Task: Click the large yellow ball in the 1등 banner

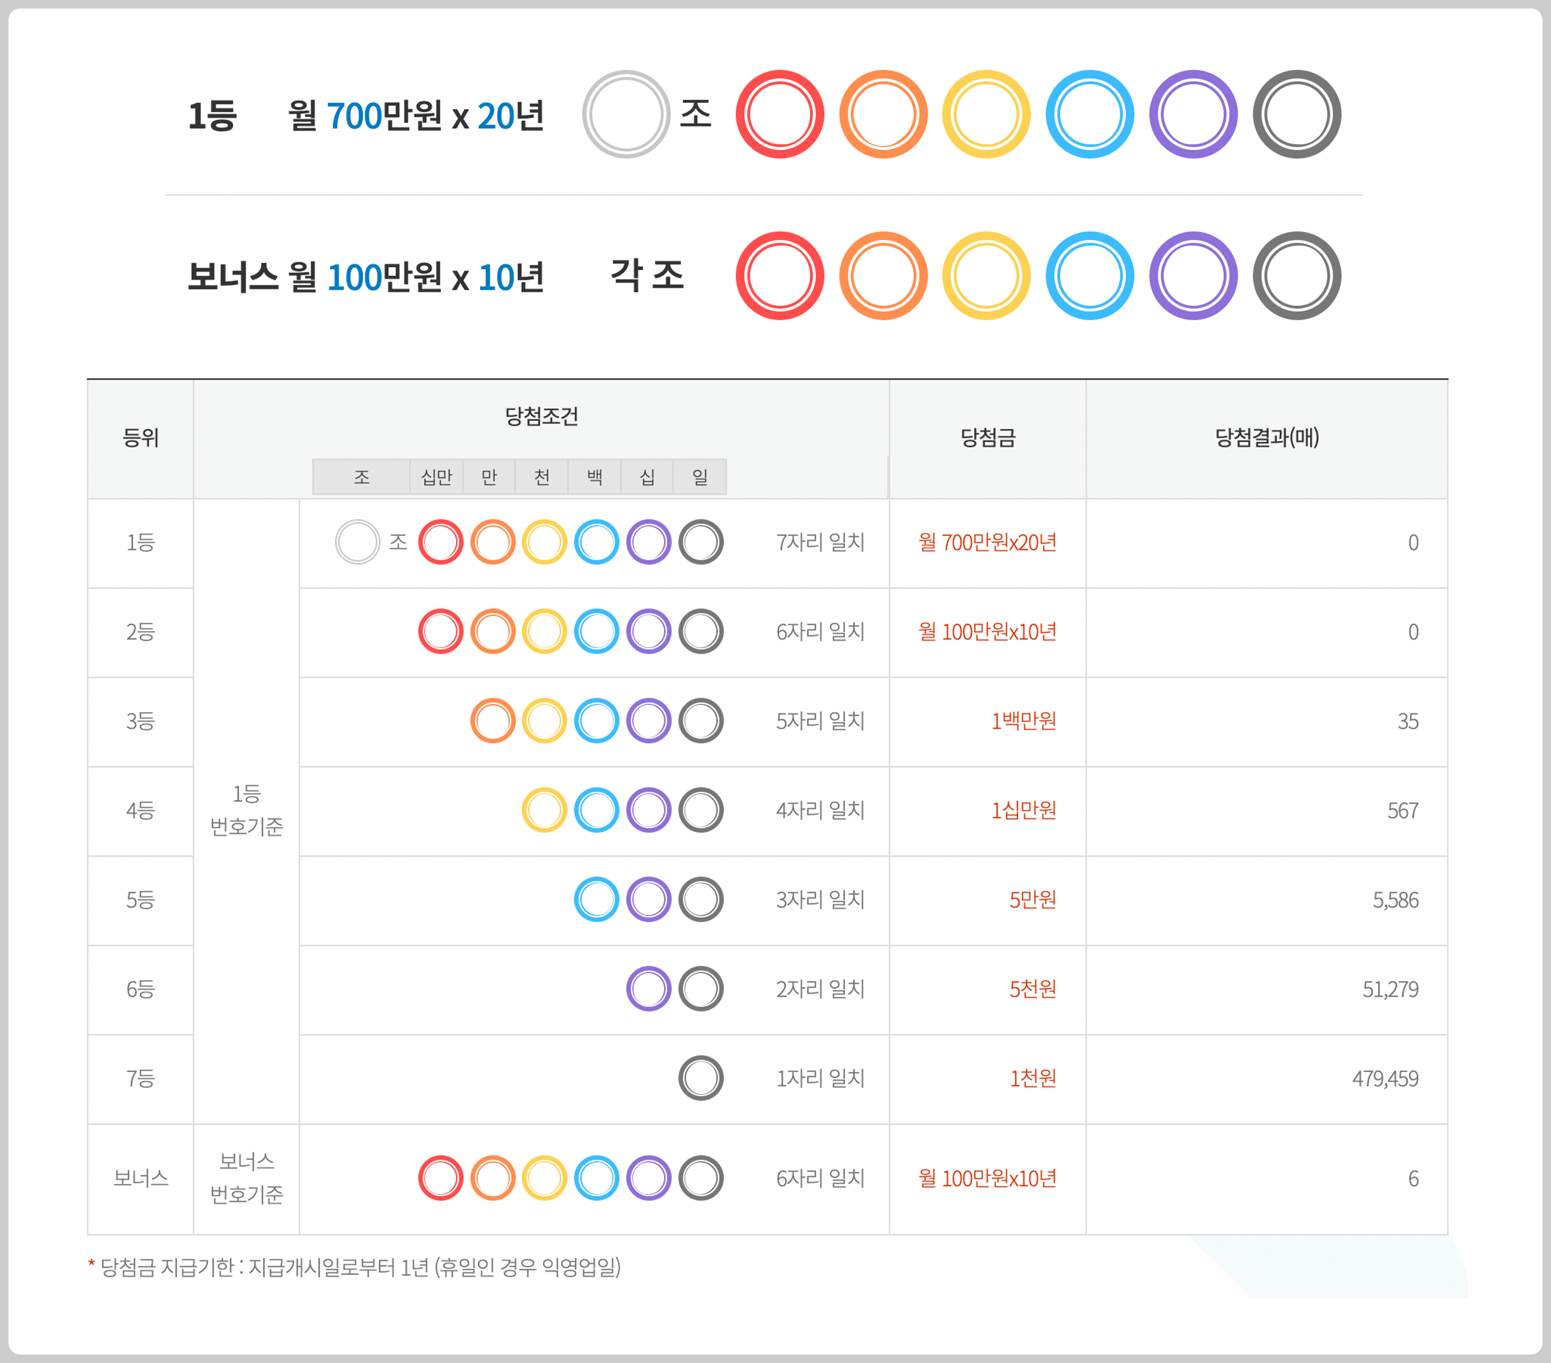Action: [x=986, y=115]
